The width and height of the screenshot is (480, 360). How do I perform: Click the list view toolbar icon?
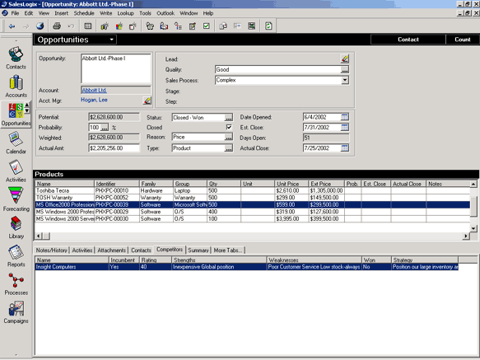pyautogui.click(x=88, y=26)
